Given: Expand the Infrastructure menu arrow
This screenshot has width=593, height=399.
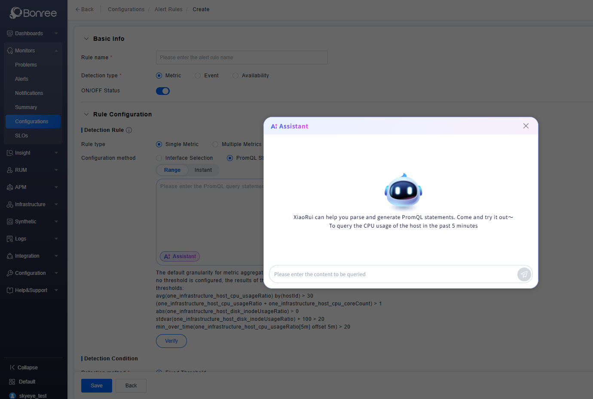Looking at the screenshot, I should tap(56, 204).
